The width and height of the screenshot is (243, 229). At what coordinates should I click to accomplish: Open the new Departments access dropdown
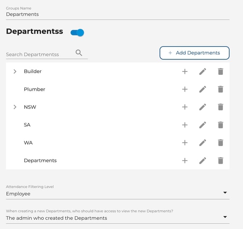coord(118,218)
